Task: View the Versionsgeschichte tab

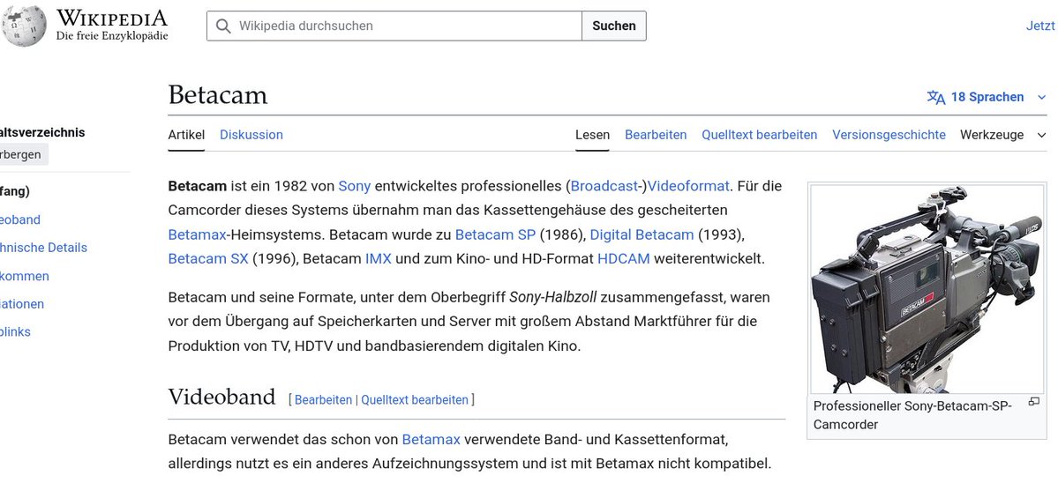Action: coord(889,135)
